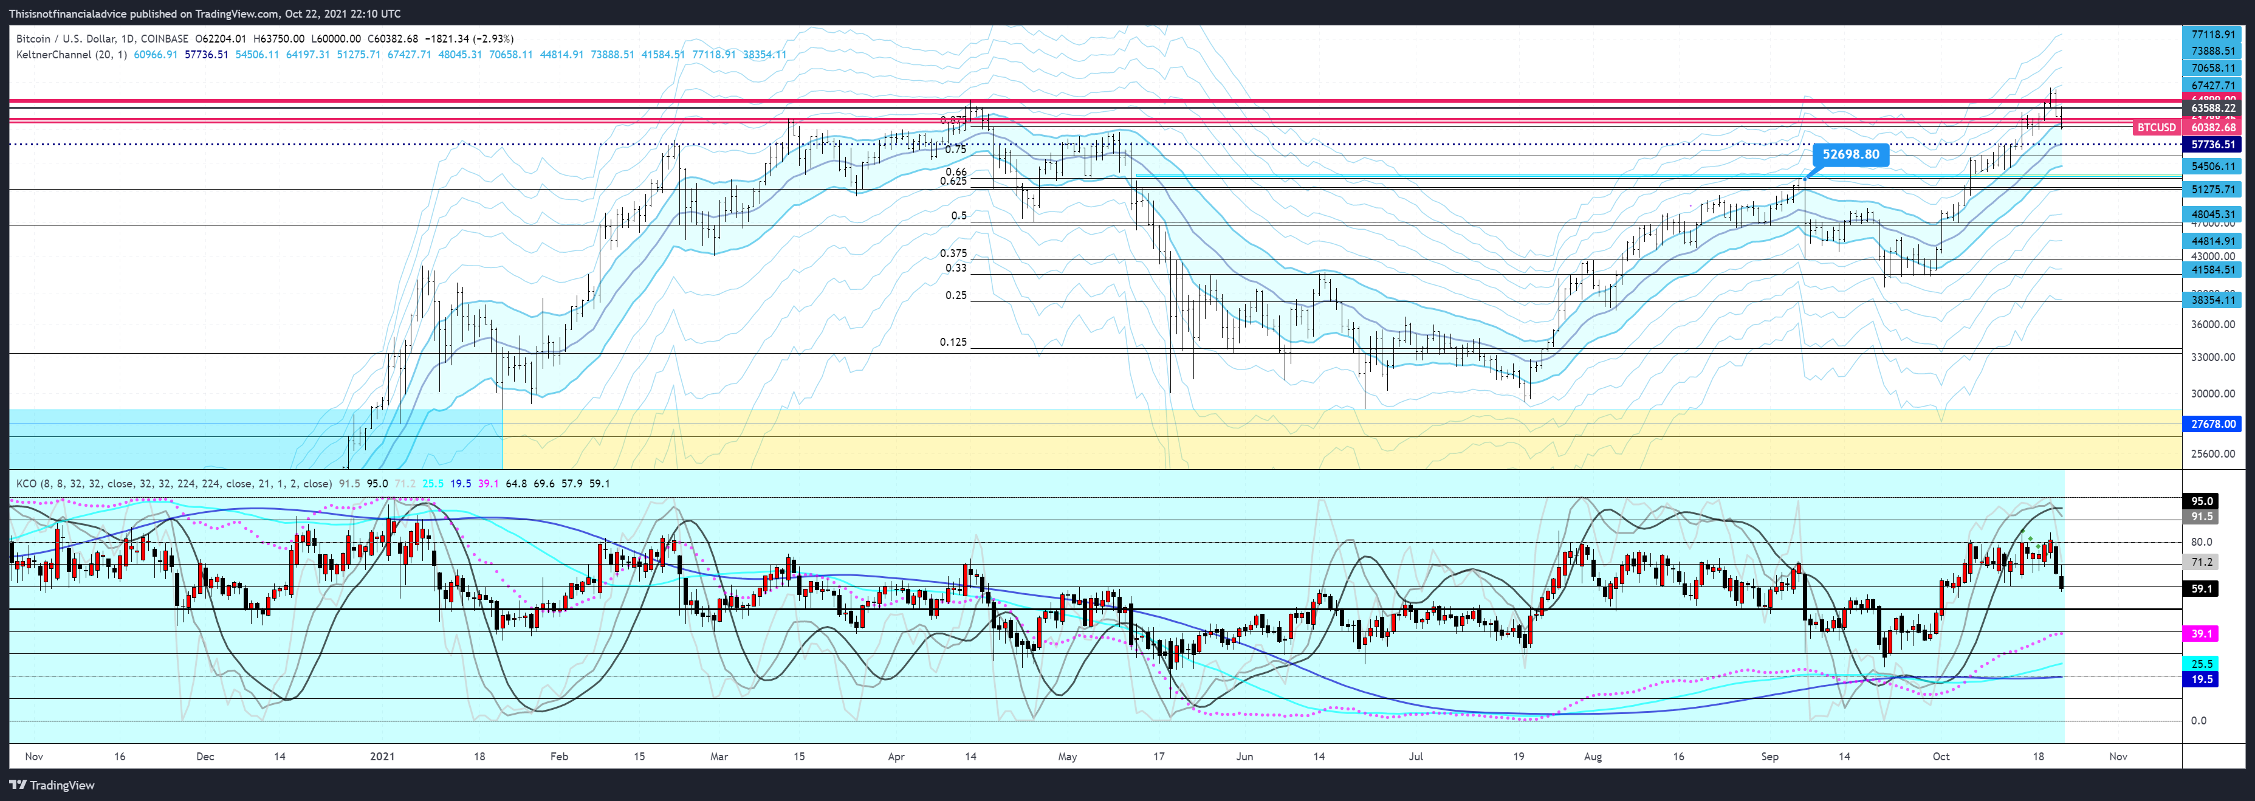Viewport: 2255px width, 801px height.
Task: Click the 67427.71 price axis label
Action: point(2212,86)
